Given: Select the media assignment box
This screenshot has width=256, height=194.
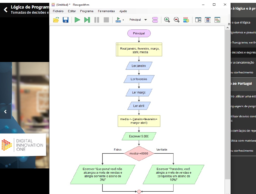Looking at the screenshot, I should 139,121.
